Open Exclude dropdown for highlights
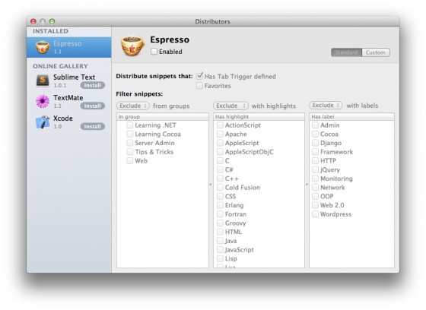The image size is (426, 310). coord(230,106)
